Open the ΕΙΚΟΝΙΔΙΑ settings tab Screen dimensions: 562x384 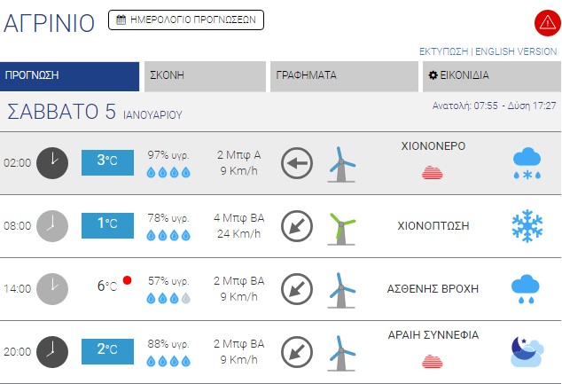(x=492, y=75)
